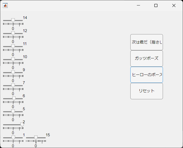
Task: Click the thumb of slider 12
Action: (13, 33)
